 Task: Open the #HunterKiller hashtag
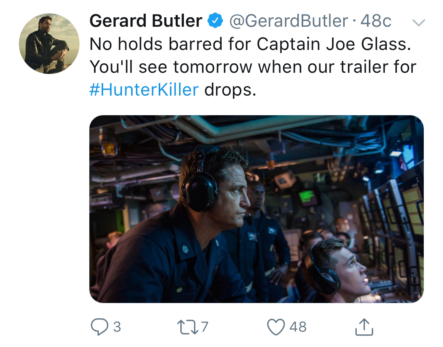point(144,90)
